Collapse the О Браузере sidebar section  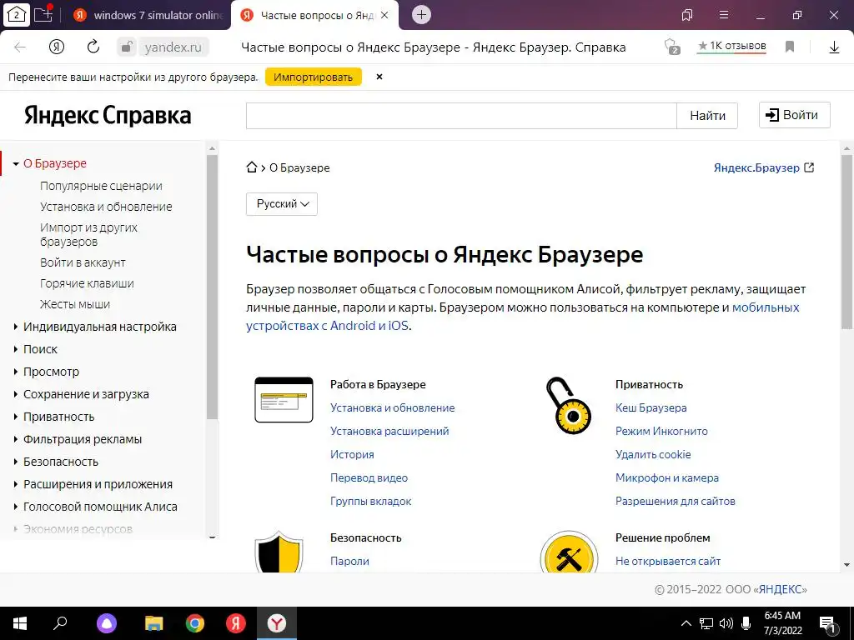(x=16, y=164)
